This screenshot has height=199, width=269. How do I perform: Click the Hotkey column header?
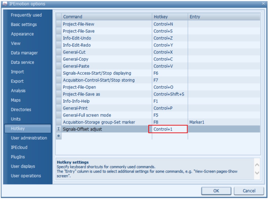coord(170,17)
